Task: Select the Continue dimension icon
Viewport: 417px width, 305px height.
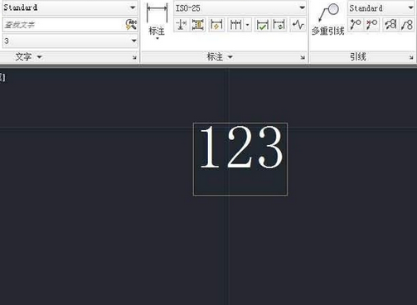Action: 235,25
